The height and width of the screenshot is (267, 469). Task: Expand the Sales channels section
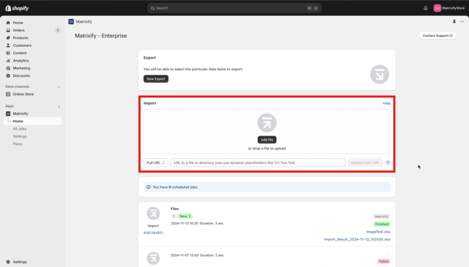[x=59, y=87]
